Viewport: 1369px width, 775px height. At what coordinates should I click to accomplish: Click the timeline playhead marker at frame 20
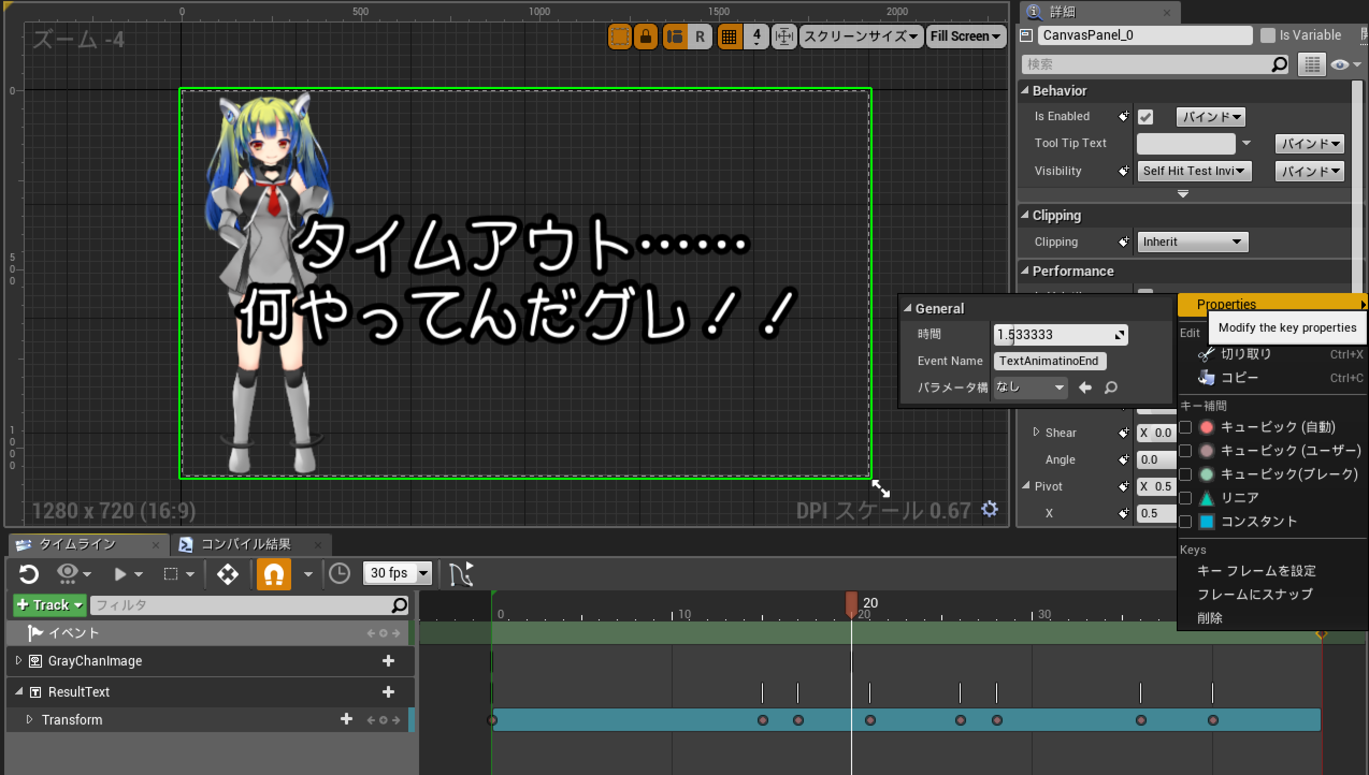[x=851, y=603]
